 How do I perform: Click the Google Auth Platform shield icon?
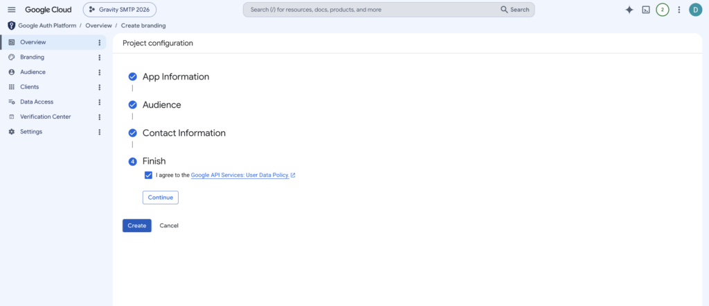[11, 26]
